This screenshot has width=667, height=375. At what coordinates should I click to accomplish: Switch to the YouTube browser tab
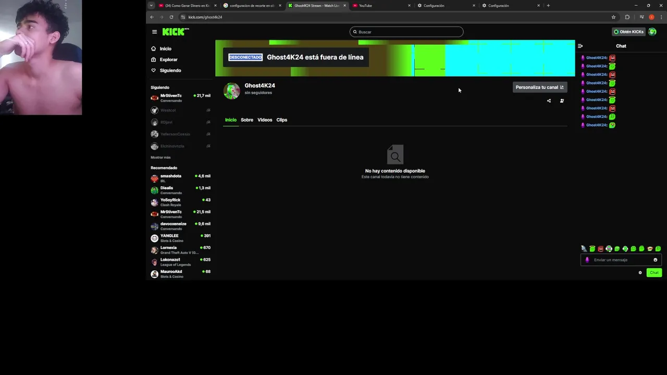[381, 6]
